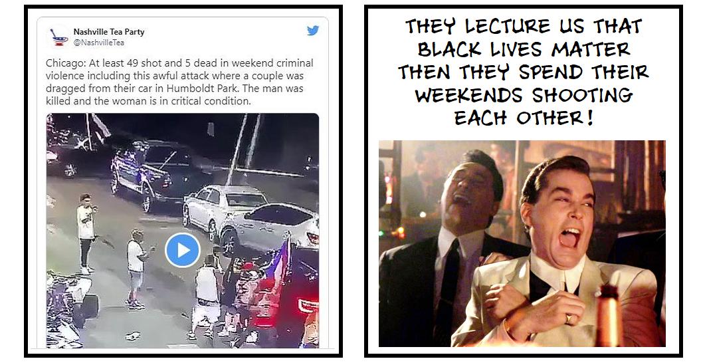The width and height of the screenshot is (701, 363).
Task: Click the blue Twitter bird logo
Action: (313, 31)
